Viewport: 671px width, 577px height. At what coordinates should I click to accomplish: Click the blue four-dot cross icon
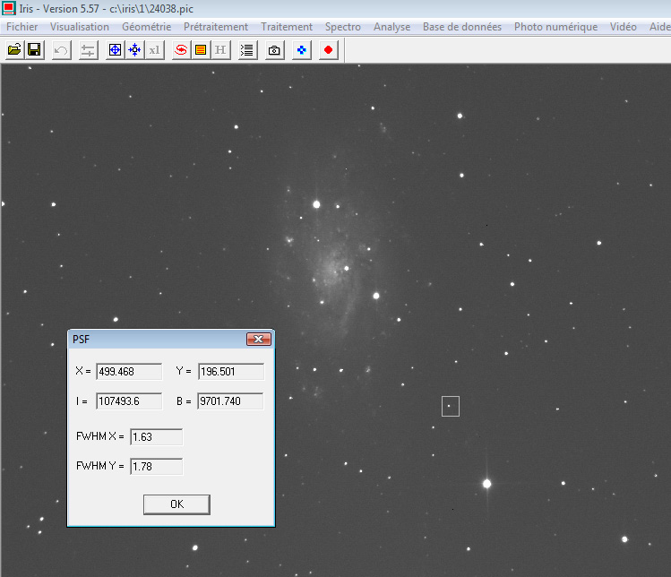coord(302,50)
